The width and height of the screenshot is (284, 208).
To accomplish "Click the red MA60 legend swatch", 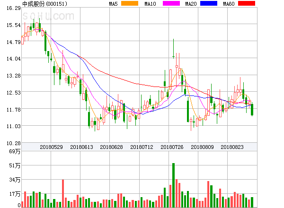I will (247, 3).
